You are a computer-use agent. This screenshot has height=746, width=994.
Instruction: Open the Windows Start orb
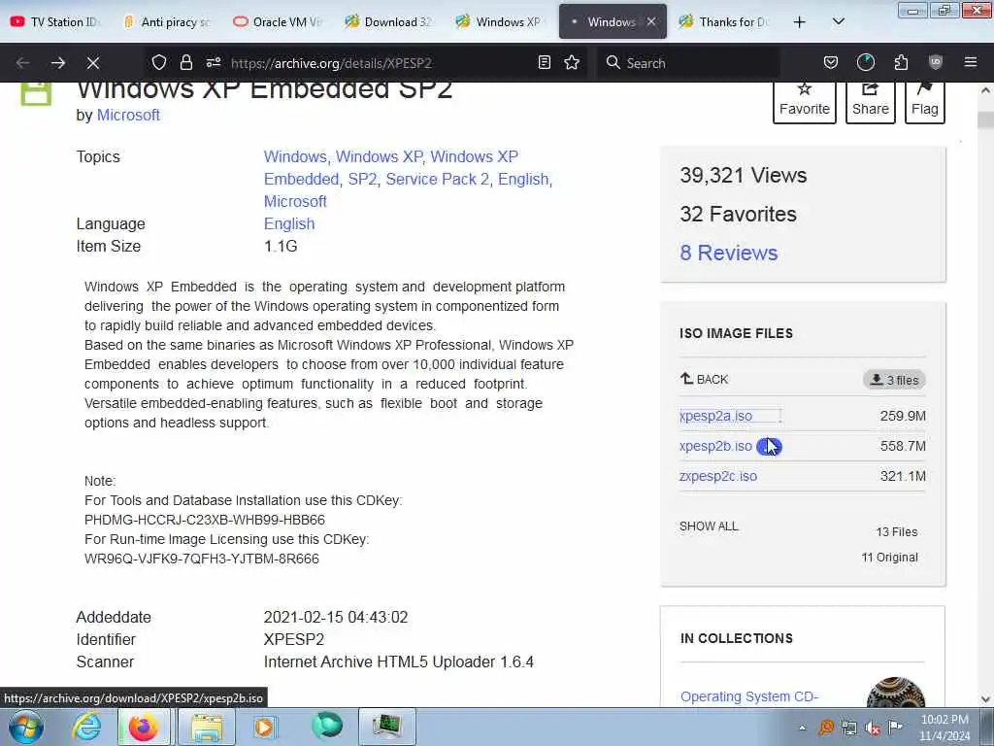click(26, 727)
